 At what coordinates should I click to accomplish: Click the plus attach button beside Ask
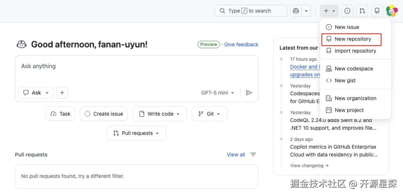click(x=62, y=93)
